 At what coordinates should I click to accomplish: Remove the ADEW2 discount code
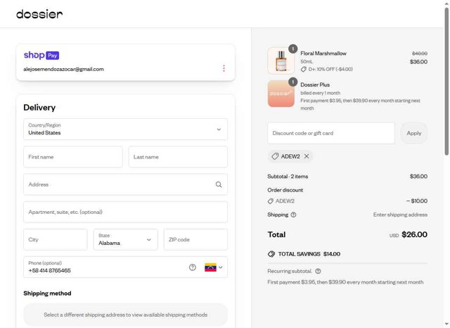pos(307,156)
